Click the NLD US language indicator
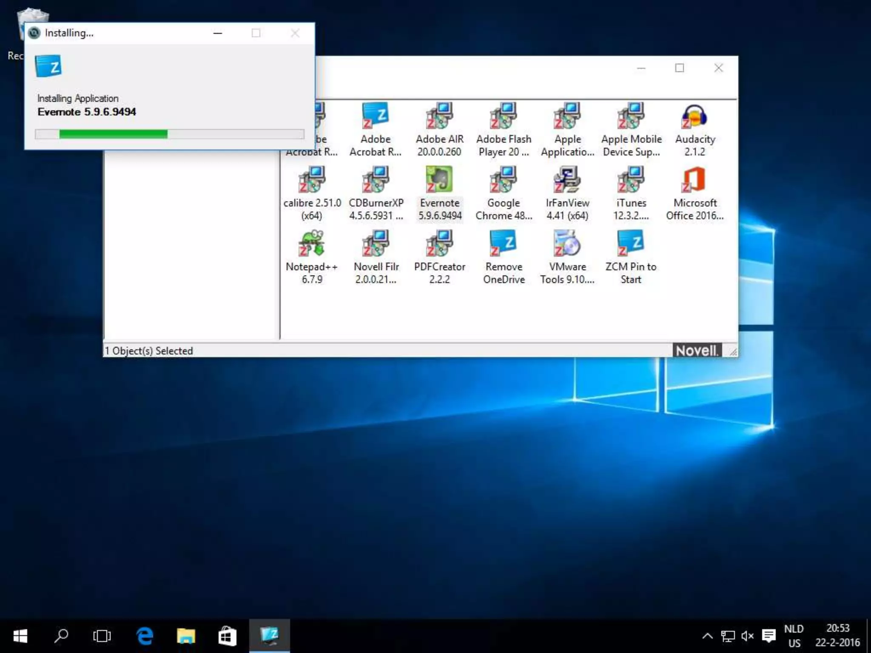This screenshot has width=871, height=653. click(x=794, y=636)
